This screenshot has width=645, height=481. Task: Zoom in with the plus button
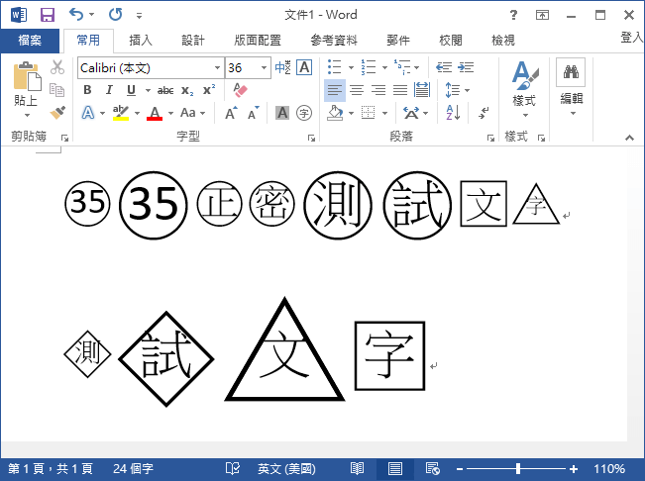pos(574,469)
